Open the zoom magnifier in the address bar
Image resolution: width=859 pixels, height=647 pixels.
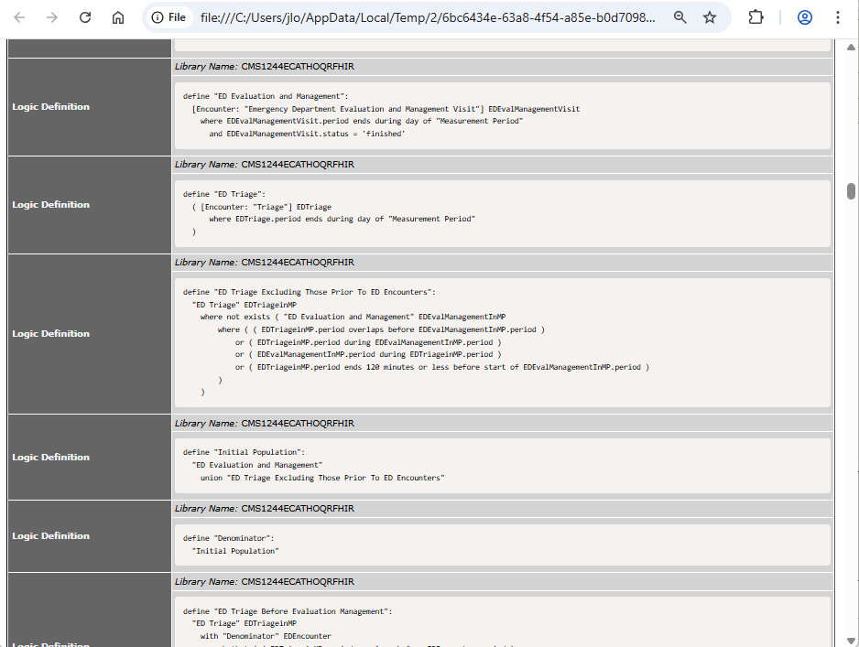tap(680, 17)
